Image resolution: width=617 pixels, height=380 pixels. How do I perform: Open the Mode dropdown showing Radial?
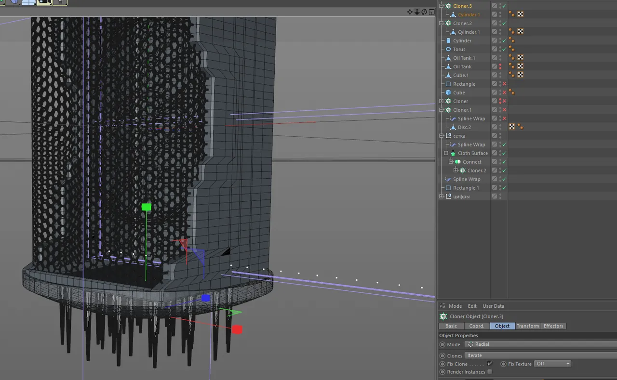point(540,344)
